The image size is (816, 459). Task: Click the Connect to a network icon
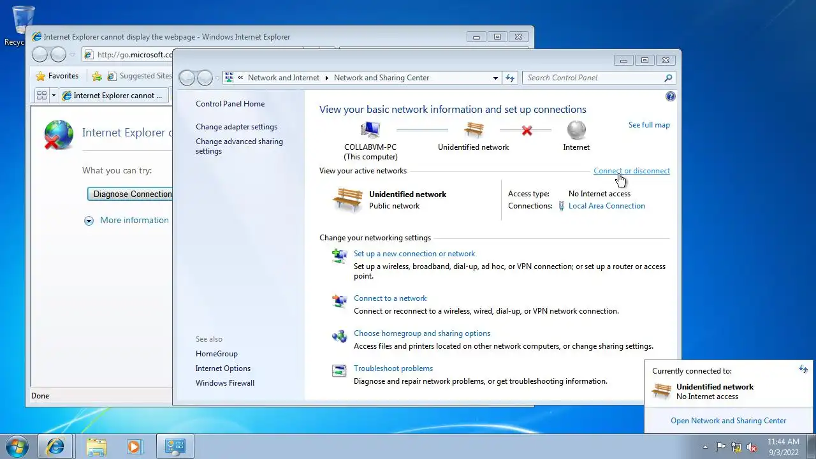click(x=339, y=301)
